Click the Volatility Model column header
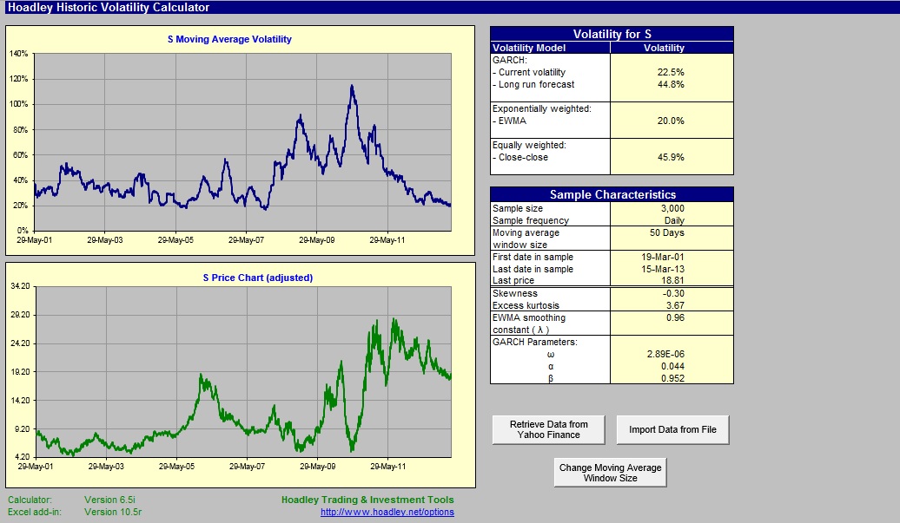 pyautogui.click(x=529, y=48)
